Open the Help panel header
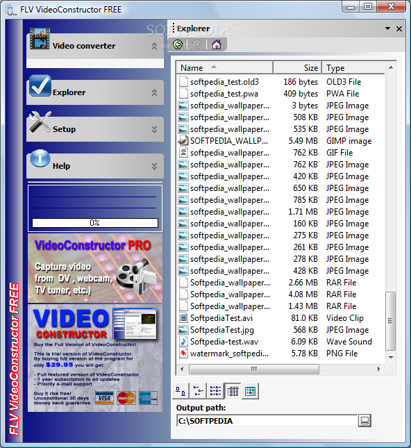411x448 pixels. tap(95, 166)
